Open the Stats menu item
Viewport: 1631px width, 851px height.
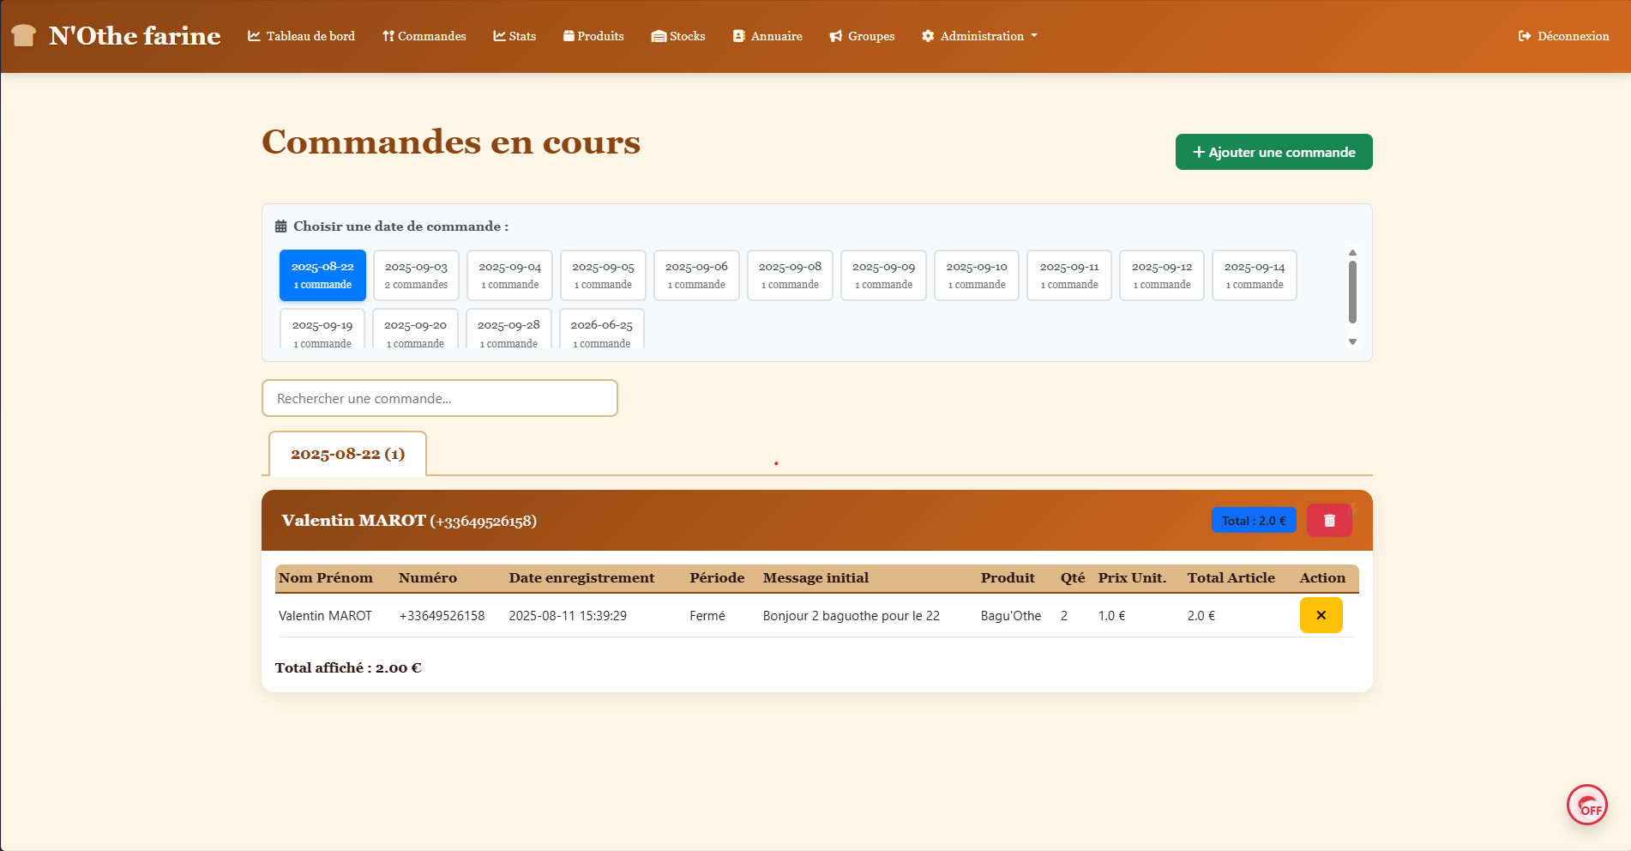coord(515,36)
